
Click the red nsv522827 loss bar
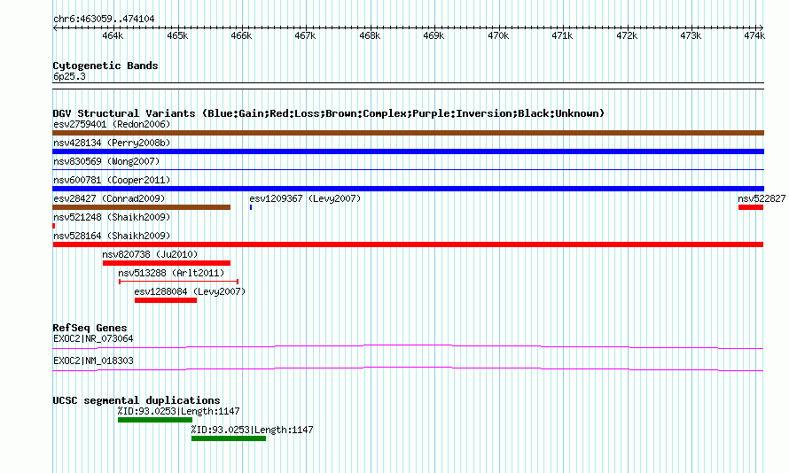pos(751,207)
